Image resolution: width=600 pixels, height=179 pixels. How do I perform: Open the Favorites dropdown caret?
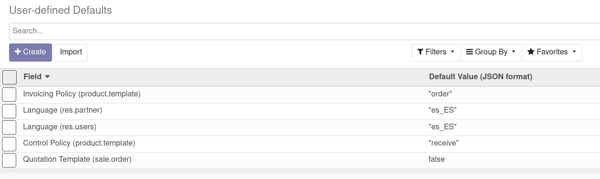click(574, 52)
